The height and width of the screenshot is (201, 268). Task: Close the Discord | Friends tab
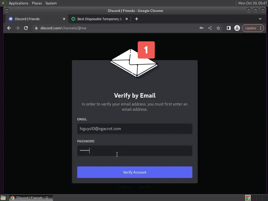coord(64,19)
